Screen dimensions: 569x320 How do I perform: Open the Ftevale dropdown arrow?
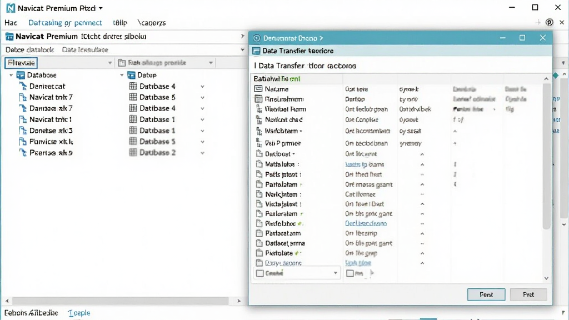pyautogui.click(x=110, y=63)
